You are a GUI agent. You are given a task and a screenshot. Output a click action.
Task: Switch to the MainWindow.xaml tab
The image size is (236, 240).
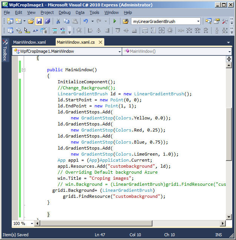[x=29, y=42]
